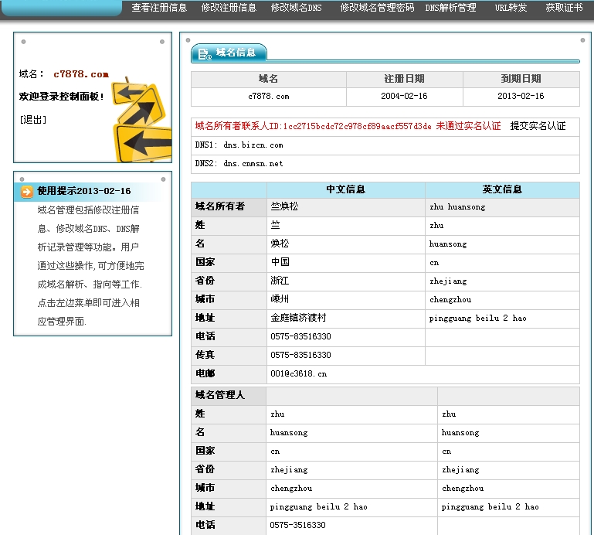Open DNS解析管理 menu item
This screenshot has width=594, height=535.
point(450,8)
